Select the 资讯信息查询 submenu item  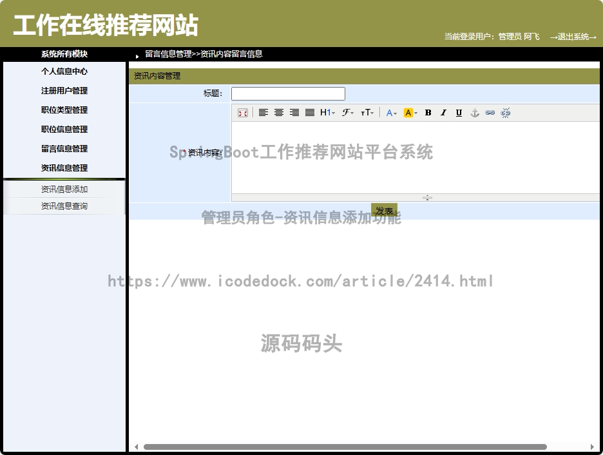click(64, 206)
